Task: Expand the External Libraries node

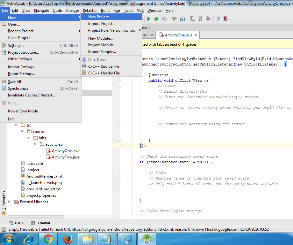Action: pyautogui.click(x=10, y=202)
